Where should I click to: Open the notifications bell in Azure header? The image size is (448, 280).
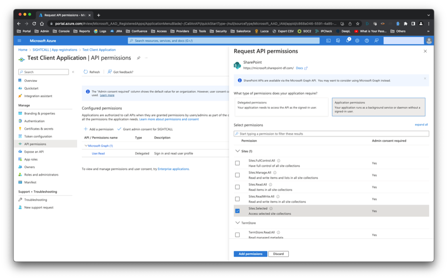tap(348, 41)
